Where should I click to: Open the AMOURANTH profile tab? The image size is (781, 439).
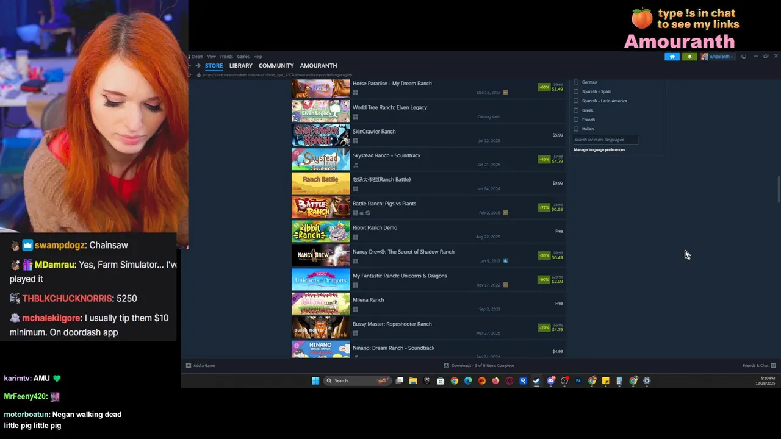(x=319, y=65)
